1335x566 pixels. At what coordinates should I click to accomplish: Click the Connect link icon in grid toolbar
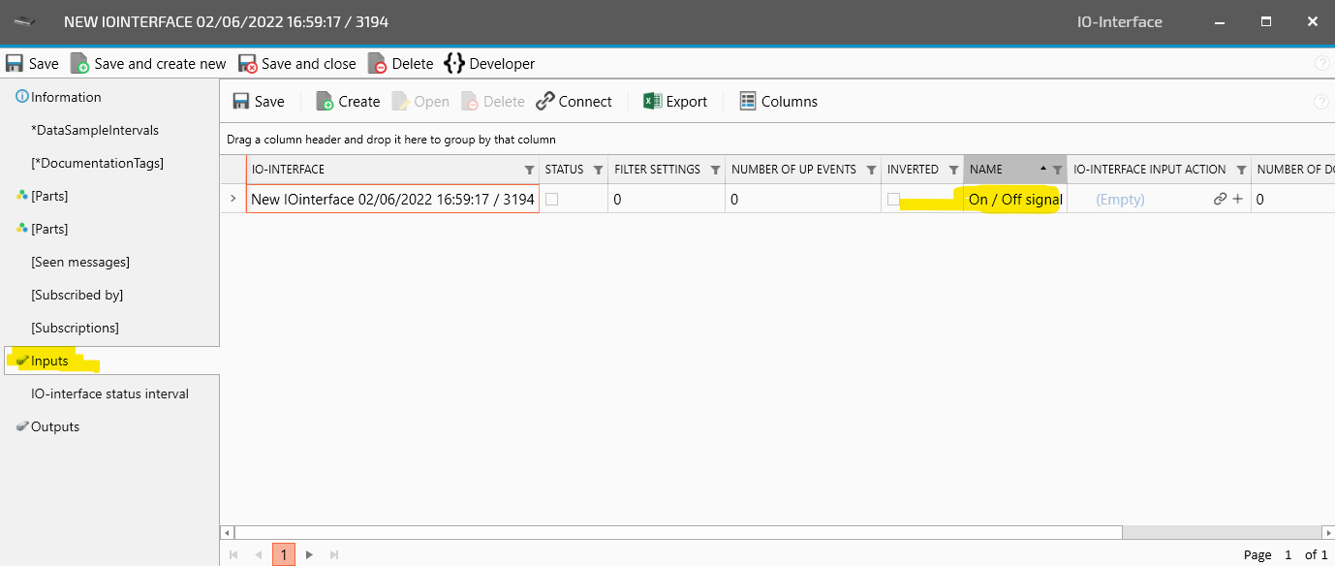(545, 102)
